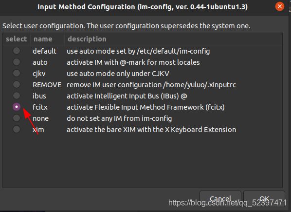Close the Input Method Configuration dialog

(x=280, y=7)
